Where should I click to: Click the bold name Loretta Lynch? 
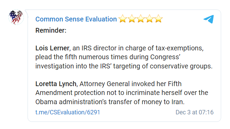point(56,84)
